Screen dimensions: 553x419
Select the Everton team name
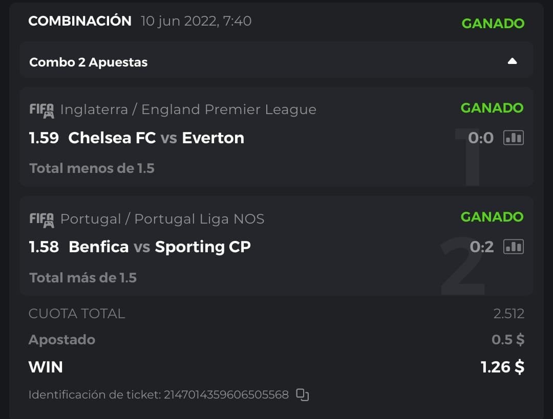213,138
